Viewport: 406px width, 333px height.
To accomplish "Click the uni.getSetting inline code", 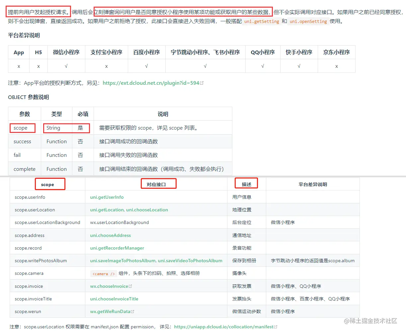I will [262, 21].
